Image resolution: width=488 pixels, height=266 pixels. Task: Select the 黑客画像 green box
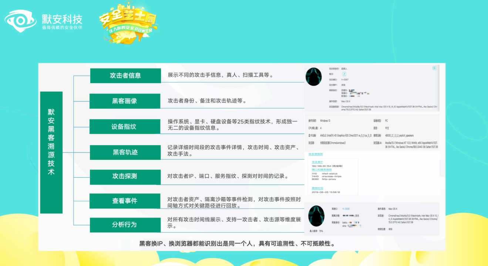click(125, 101)
